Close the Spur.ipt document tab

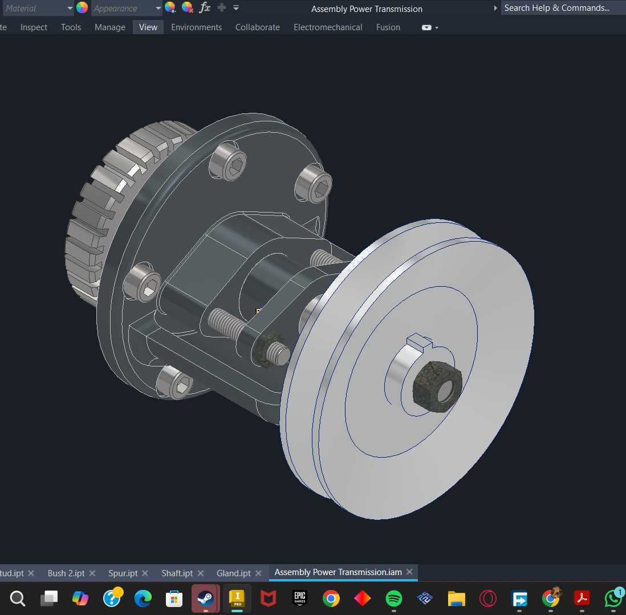(x=145, y=573)
